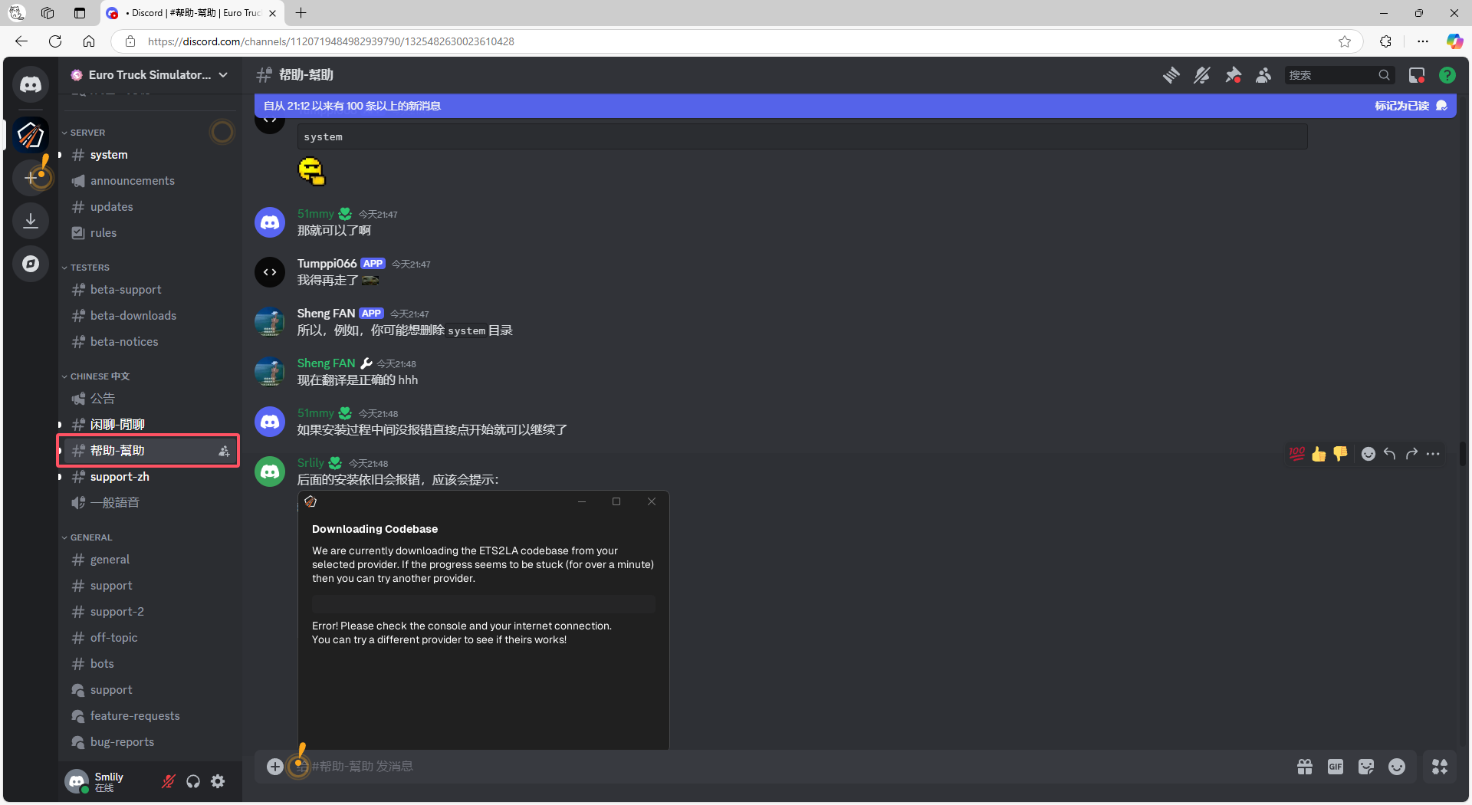Open the Apps launcher icon
The height and width of the screenshot is (805, 1472).
[1440, 767]
